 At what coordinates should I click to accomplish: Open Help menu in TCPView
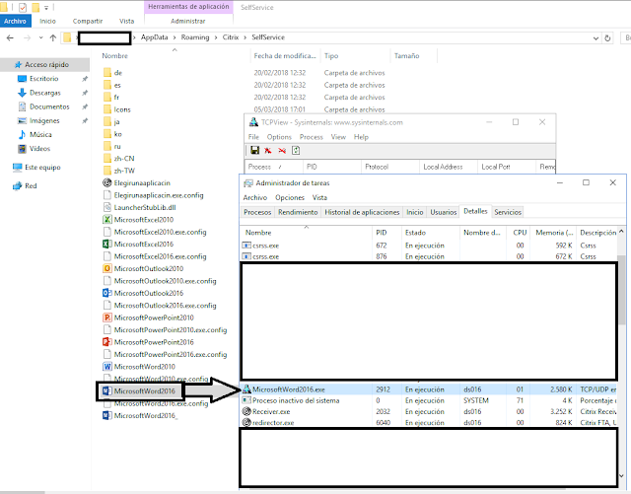coord(361,137)
